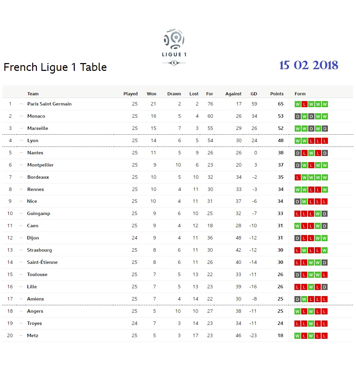Click the green W badge in Troyes' form
This screenshot has width=356, height=369.
click(311, 324)
